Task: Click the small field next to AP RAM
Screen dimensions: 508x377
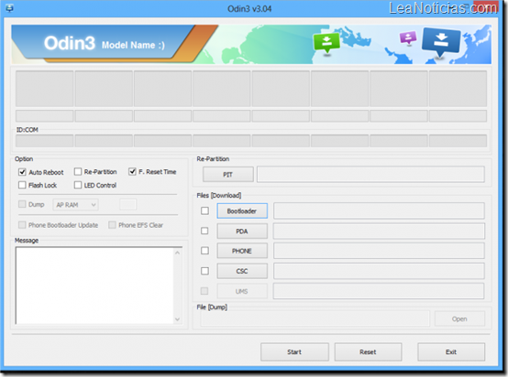Action: [x=128, y=204]
